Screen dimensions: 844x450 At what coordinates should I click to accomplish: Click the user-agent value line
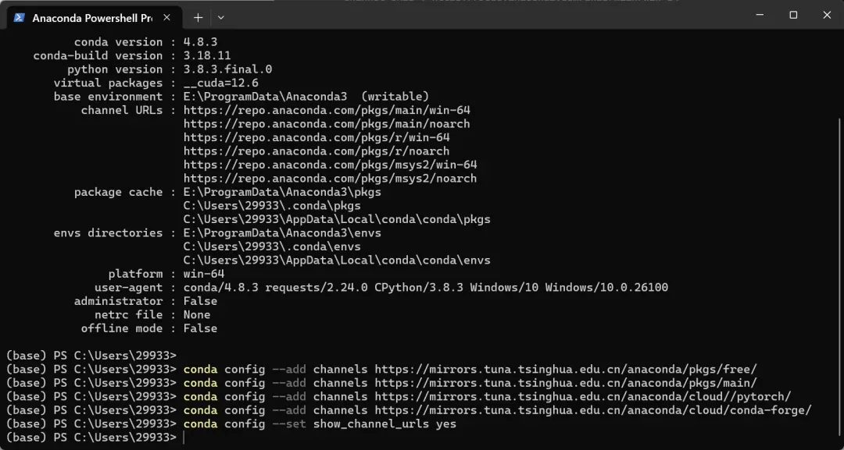[x=425, y=288]
